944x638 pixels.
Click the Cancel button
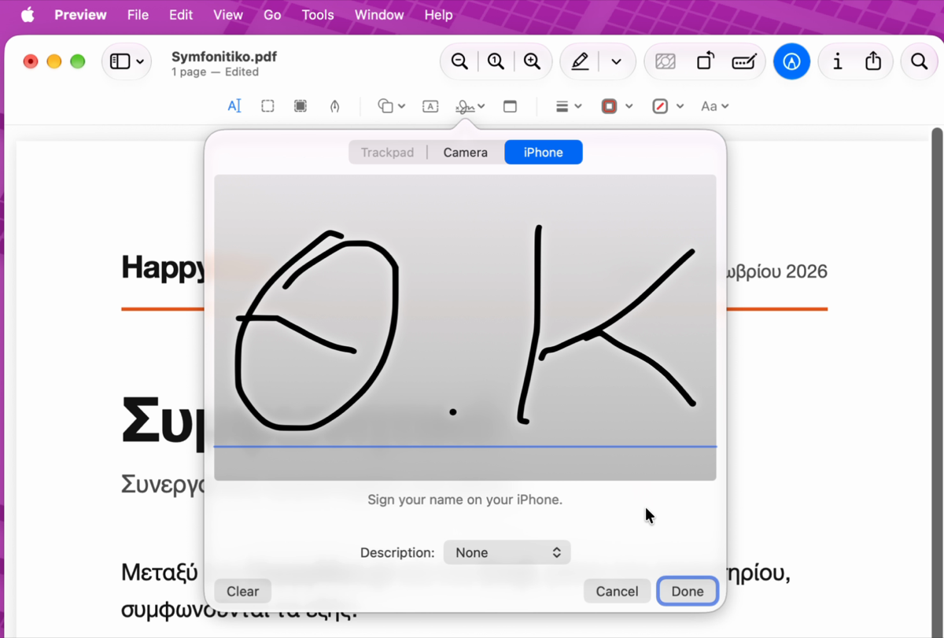pos(617,591)
